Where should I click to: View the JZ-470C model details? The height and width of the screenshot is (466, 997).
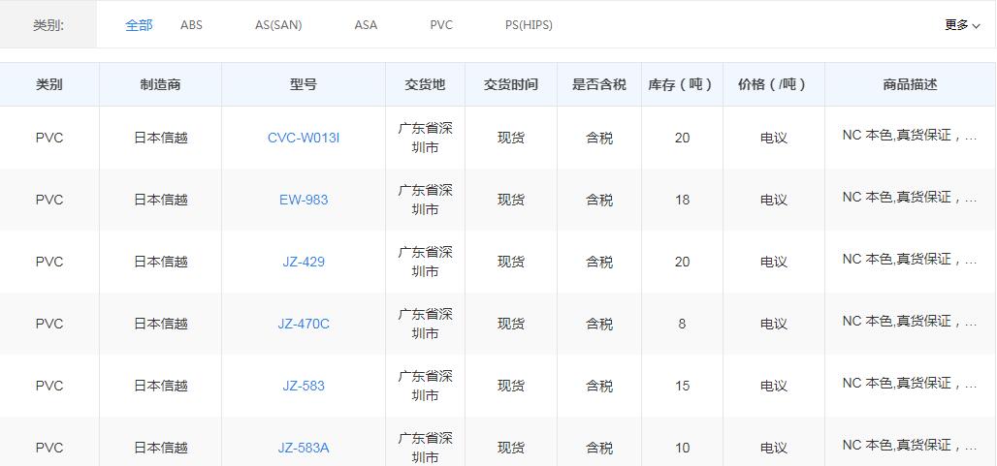coord(304,324)
